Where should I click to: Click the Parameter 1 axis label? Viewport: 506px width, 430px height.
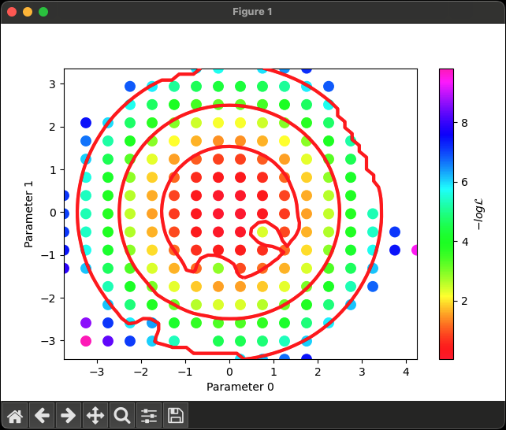point(28,214)
